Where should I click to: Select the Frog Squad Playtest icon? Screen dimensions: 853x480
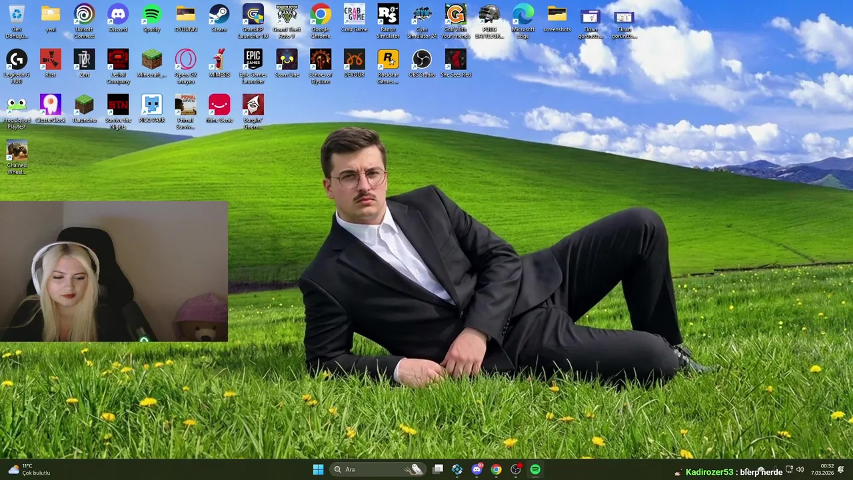point(17,112)
